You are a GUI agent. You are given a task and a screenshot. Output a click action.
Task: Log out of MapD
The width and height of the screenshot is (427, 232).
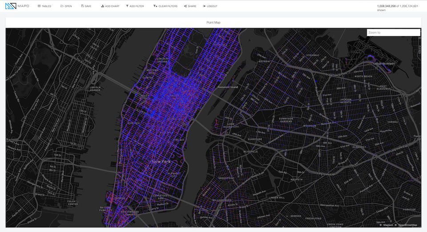coord(210,6)
